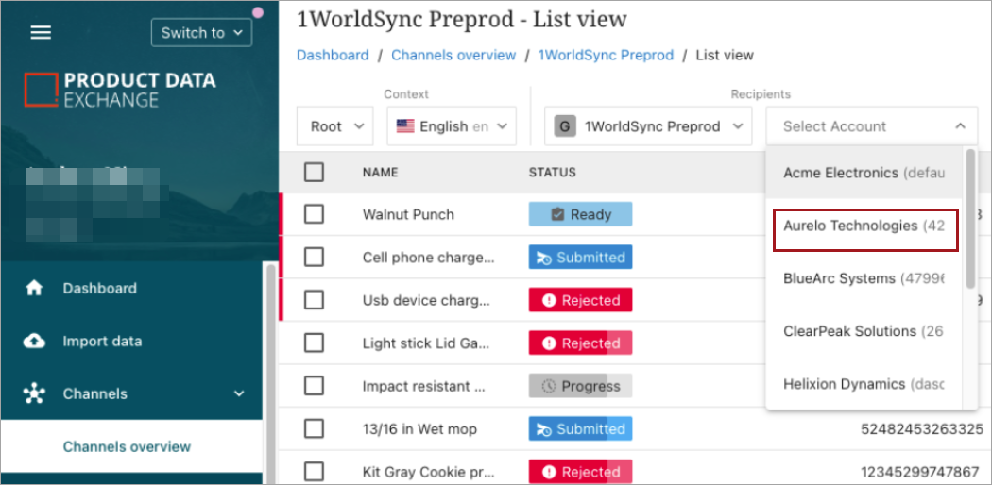Open the hamburger navigation menu
Screen dimensions: 992x485
coord(41,32)
